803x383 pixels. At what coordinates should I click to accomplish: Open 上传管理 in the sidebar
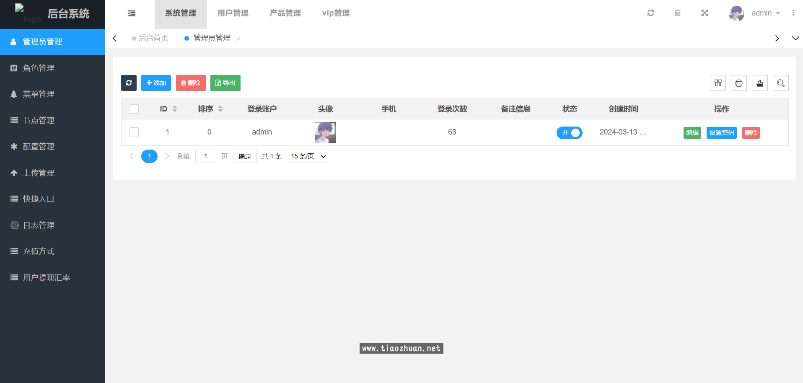pyautogui.click(x=52, y=173)
